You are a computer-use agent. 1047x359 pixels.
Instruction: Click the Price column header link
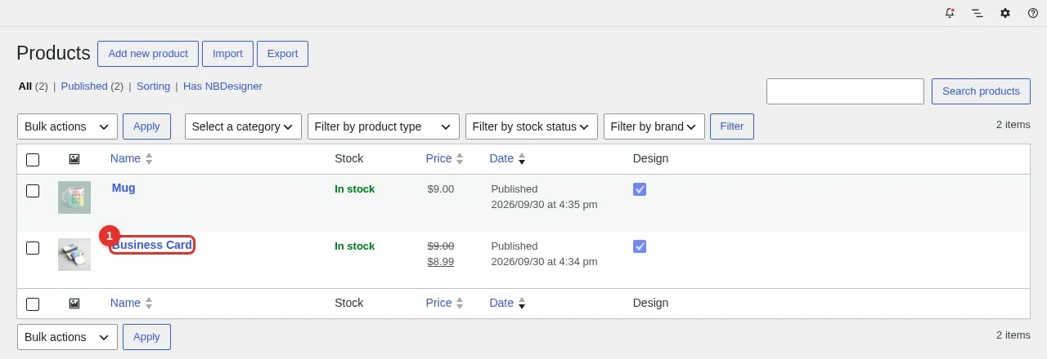(x=438, y=159)
